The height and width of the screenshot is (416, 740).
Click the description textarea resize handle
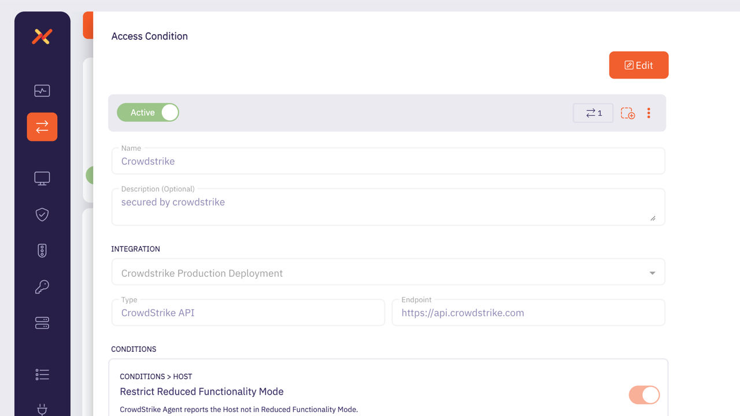pyautogui.click(x=653, y=218)
